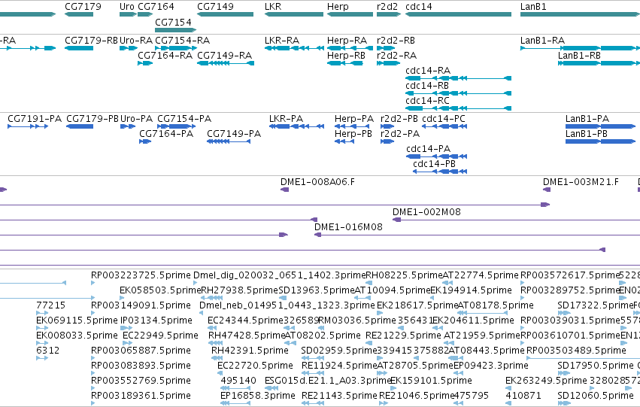640x407 pixels.
Task: Select the r2d2 gene label
Action: [387, 7]
